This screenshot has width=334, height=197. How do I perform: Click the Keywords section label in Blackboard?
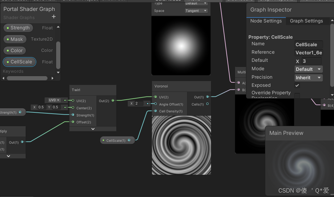point(13,71)
